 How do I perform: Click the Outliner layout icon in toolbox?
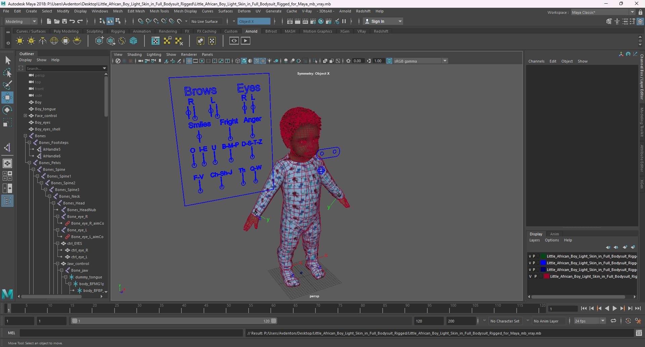(x=7, y=201)
